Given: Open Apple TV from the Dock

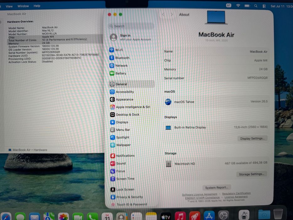Looking at the screenshot, I should coord(165,217).
